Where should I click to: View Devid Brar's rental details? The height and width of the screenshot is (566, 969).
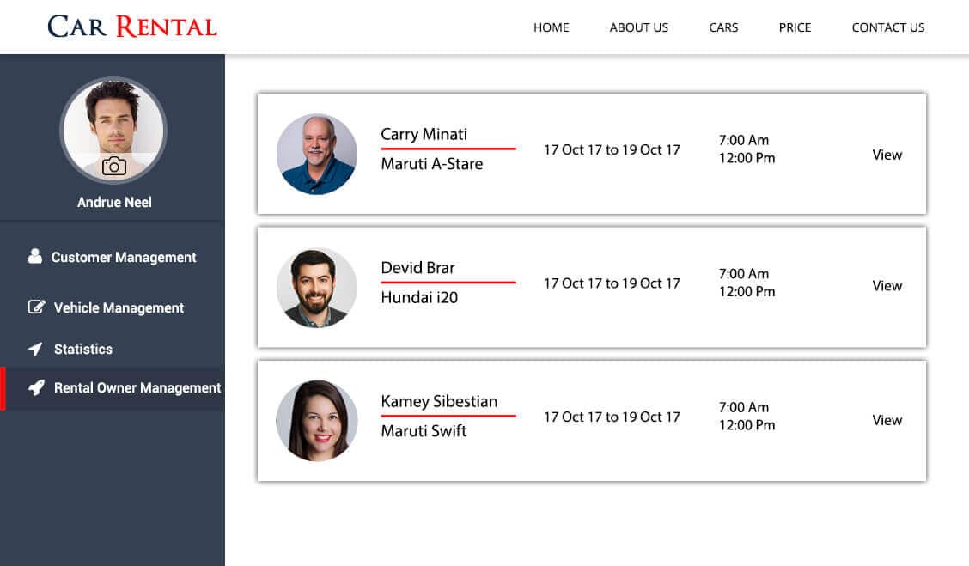coord(887,286)
